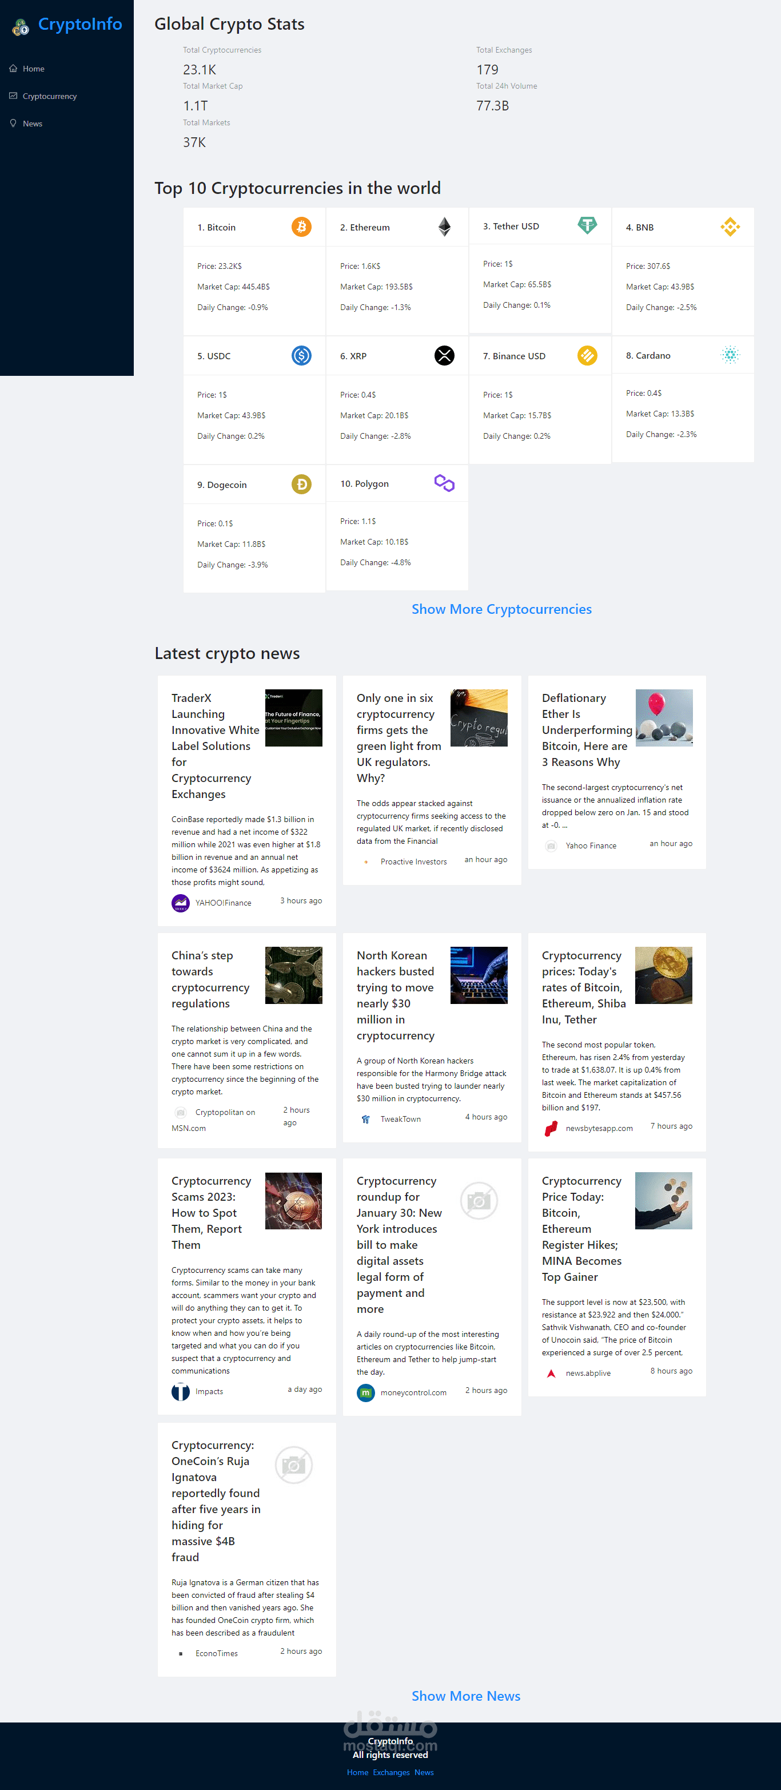Click footer Exchanges link
Image resolution: width=781 pixels, height=1790 pixels.
tap(392, 1772)
